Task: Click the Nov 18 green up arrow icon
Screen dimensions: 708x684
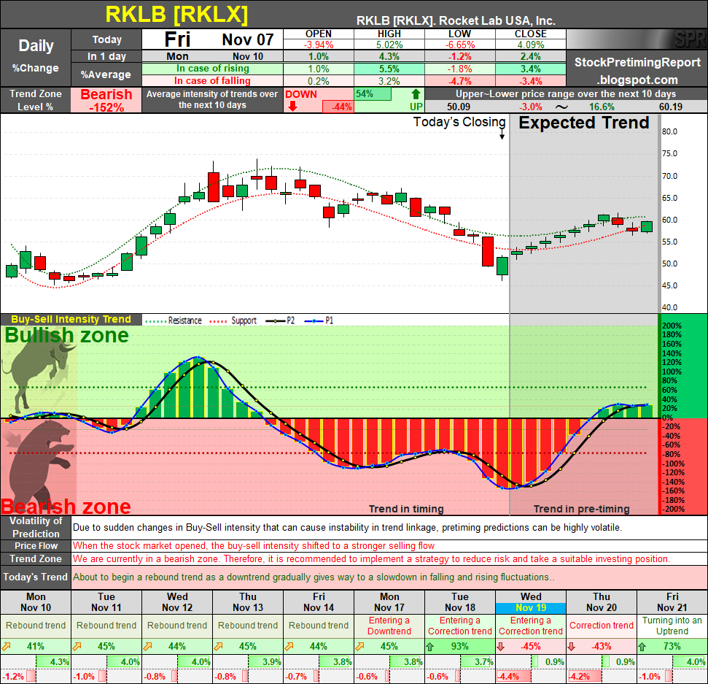Action: pos(430,647)
